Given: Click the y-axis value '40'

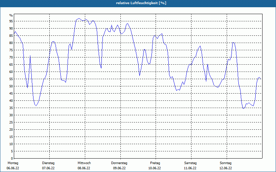Looking at the screenshot, I should (x=11, y=100).
